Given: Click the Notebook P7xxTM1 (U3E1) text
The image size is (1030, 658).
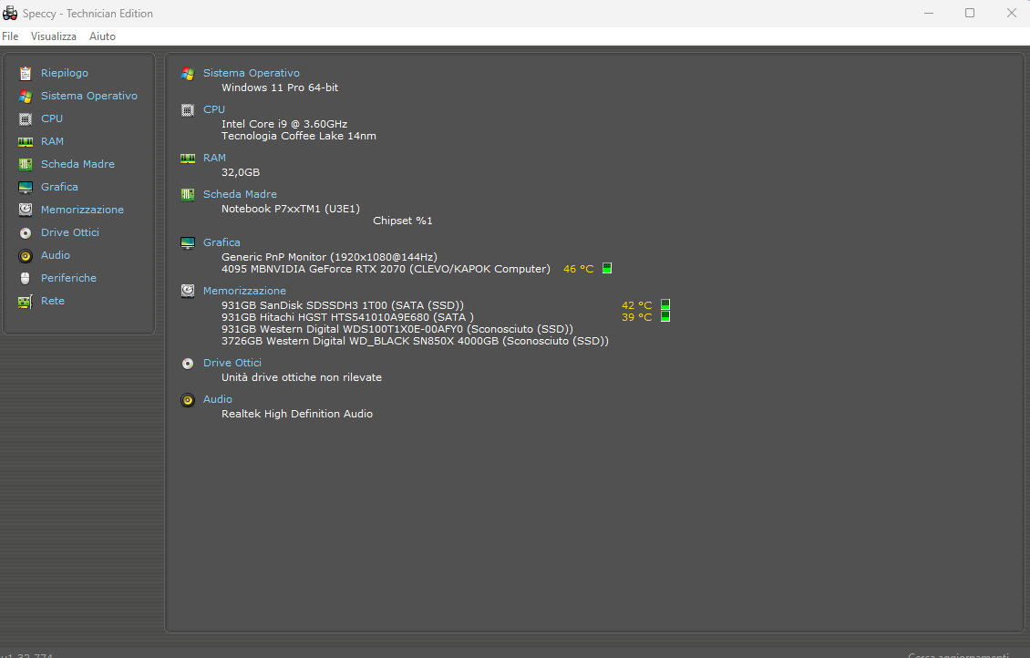Looking at the screenshot, I should (x=291, y=209).
